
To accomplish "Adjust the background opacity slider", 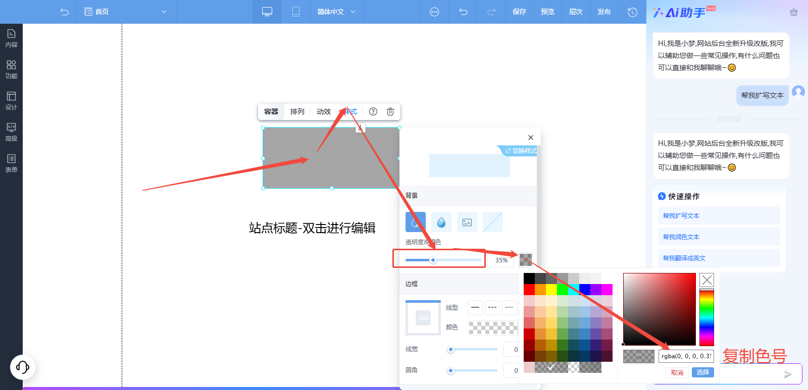I will (x=443, y=260).
